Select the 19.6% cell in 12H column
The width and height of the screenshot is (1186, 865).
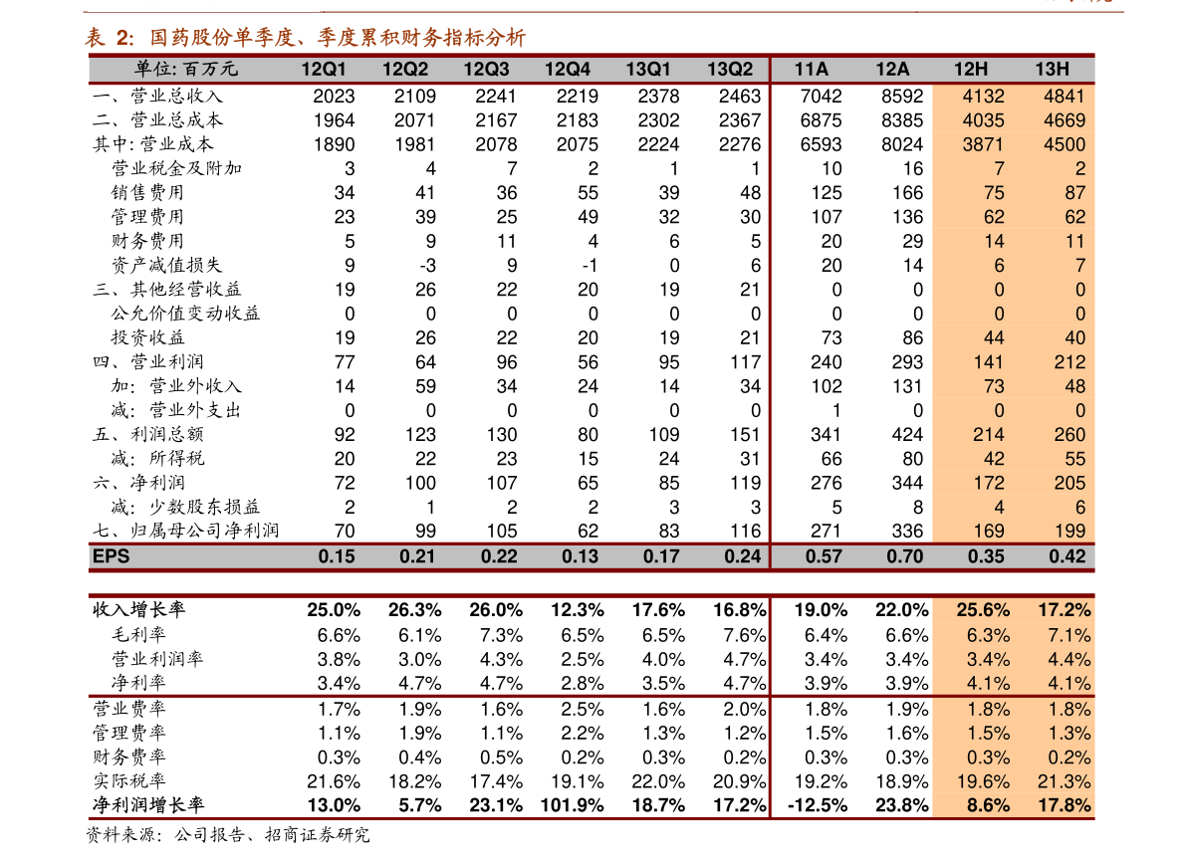click(983, 781)
